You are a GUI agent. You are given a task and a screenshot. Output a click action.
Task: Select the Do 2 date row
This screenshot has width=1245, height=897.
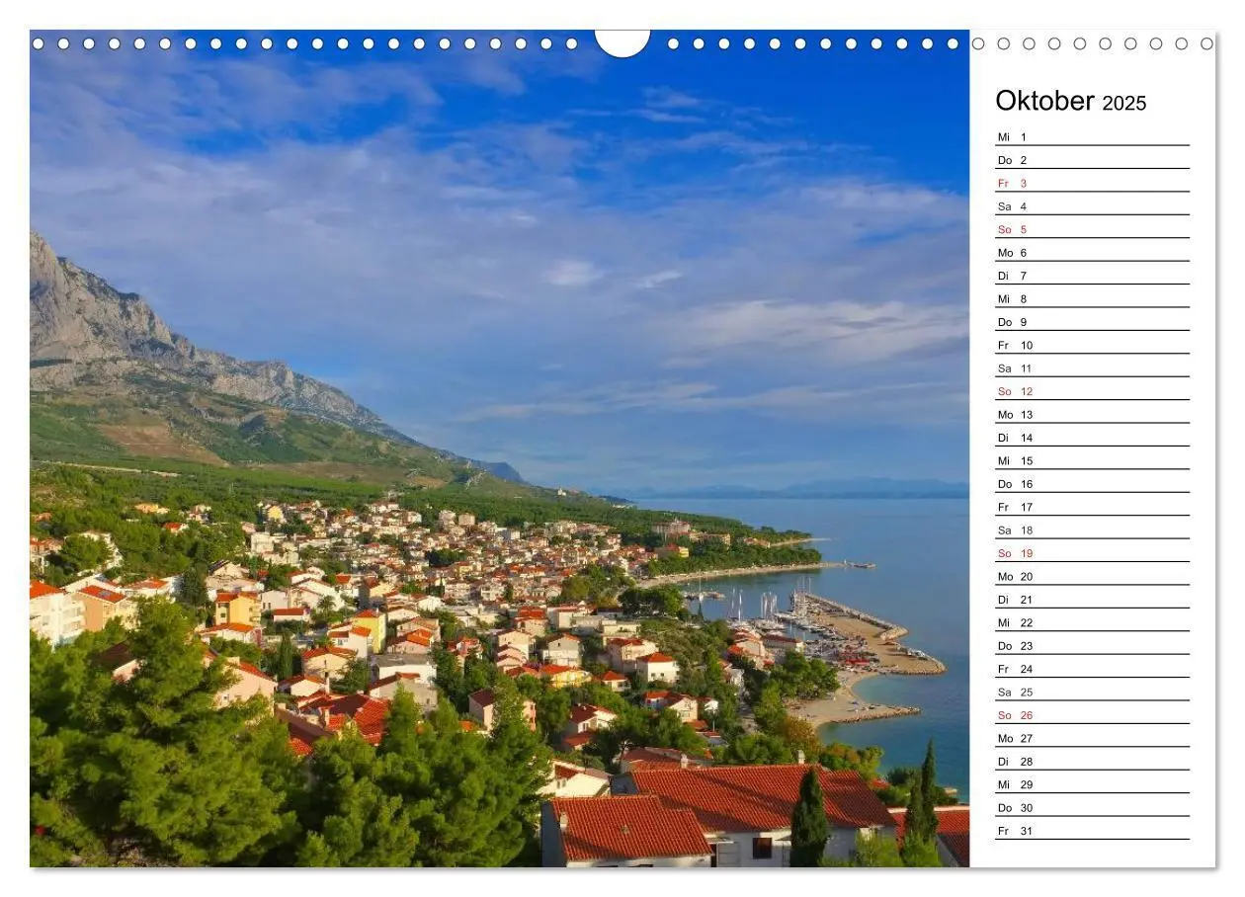(x=1092, y=159)
